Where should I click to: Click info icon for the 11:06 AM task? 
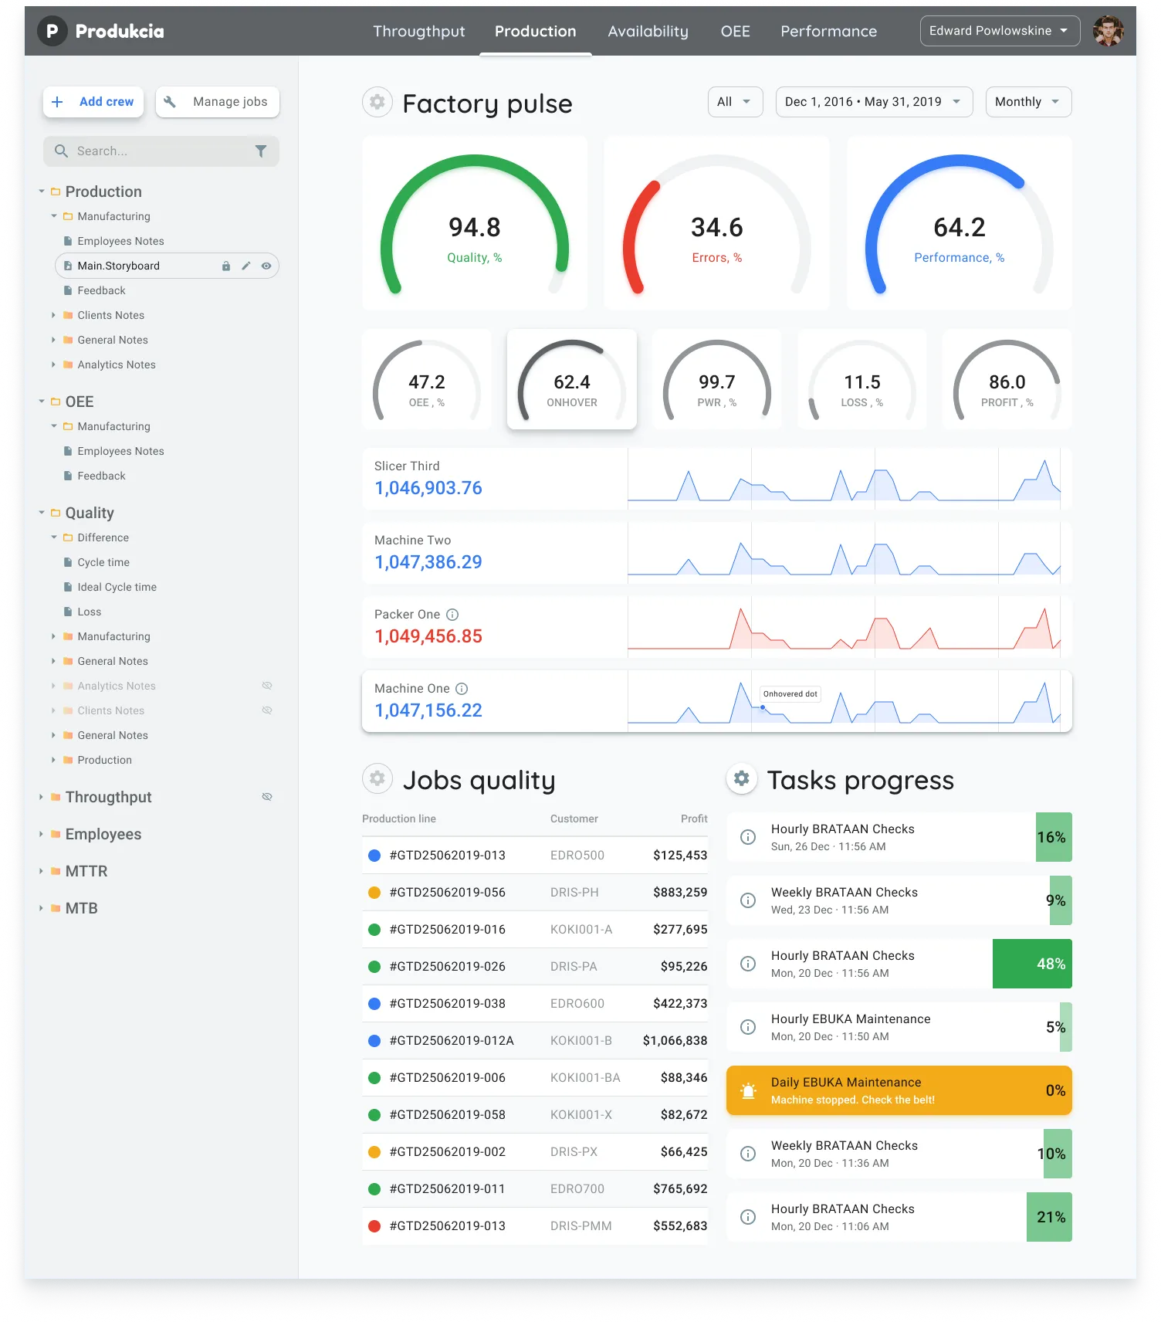coord(748,1217)
